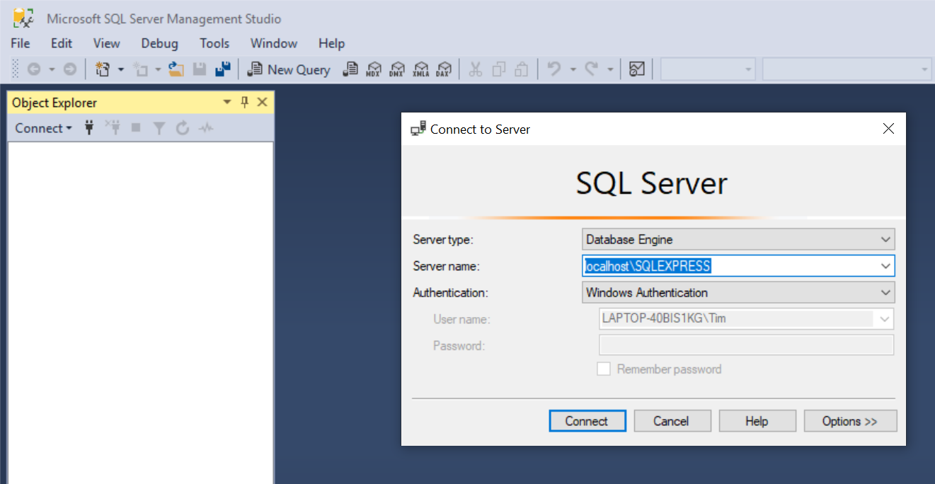Screen dimensions: 935x484
Task: Click the Disconnect plug icon in Object Explorer
Action: pyautogui.click(x=113, y=128)
